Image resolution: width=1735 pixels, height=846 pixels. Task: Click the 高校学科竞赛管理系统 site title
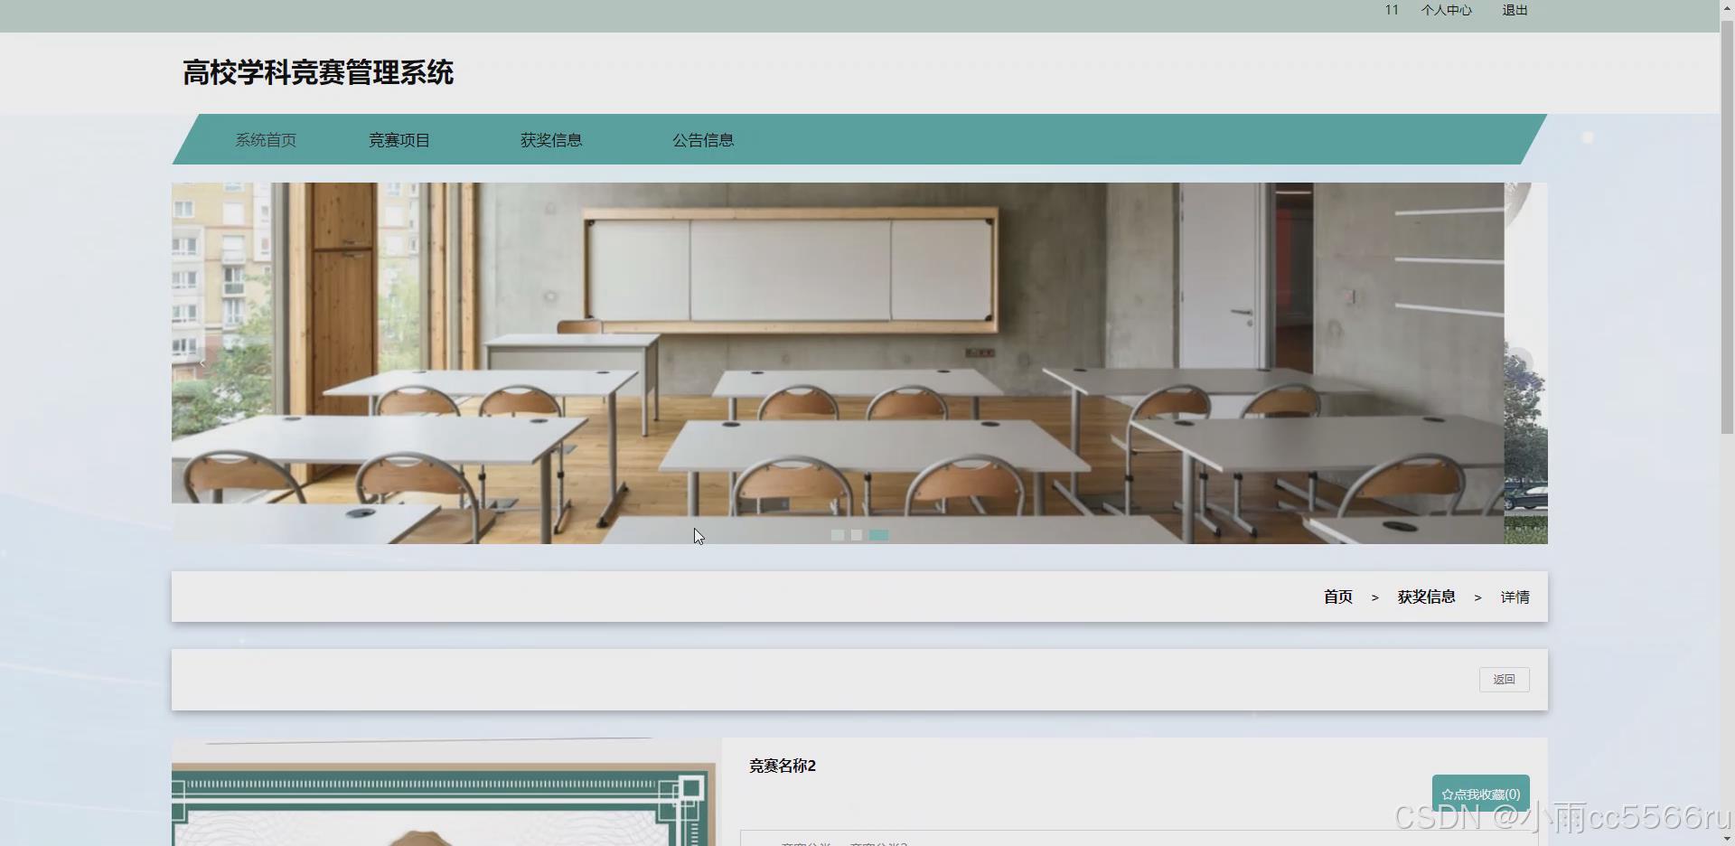pyautogui.click(x=318, y=72)
